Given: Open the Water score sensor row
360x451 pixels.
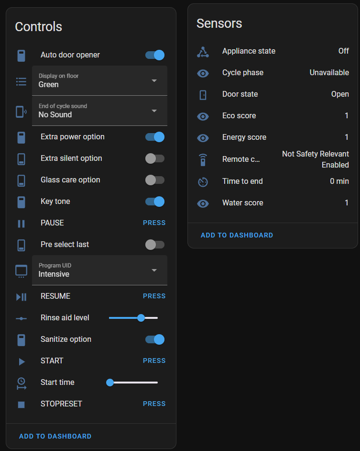Looking at the screenshot, I should (x=273, y=203).
